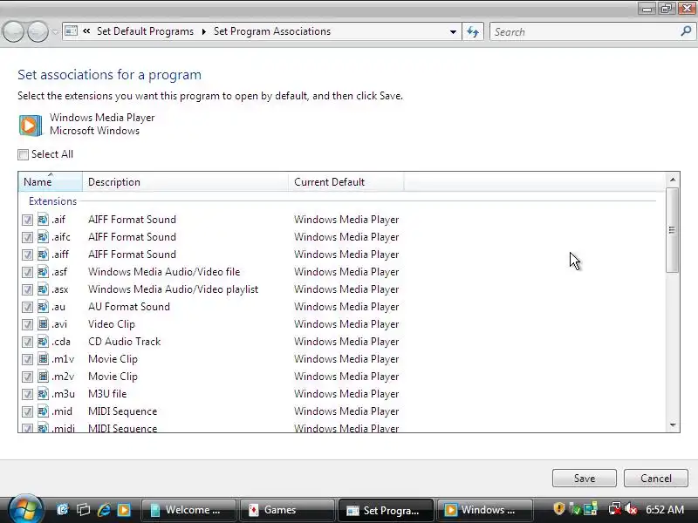Click the scrollbar up arrow
This screenshot has height=523, width=698.
coord(672,180)
